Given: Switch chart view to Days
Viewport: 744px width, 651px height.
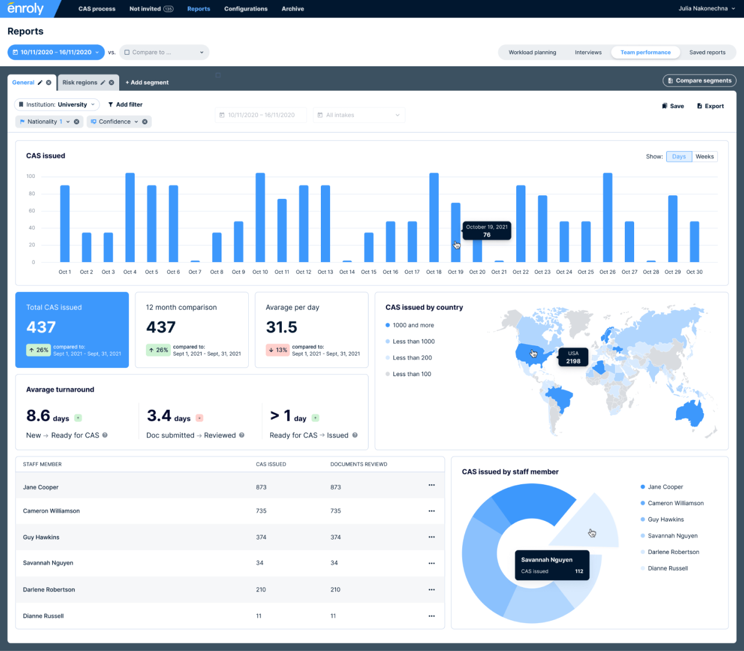Looking at the screenshot, I should click(679, 156).
